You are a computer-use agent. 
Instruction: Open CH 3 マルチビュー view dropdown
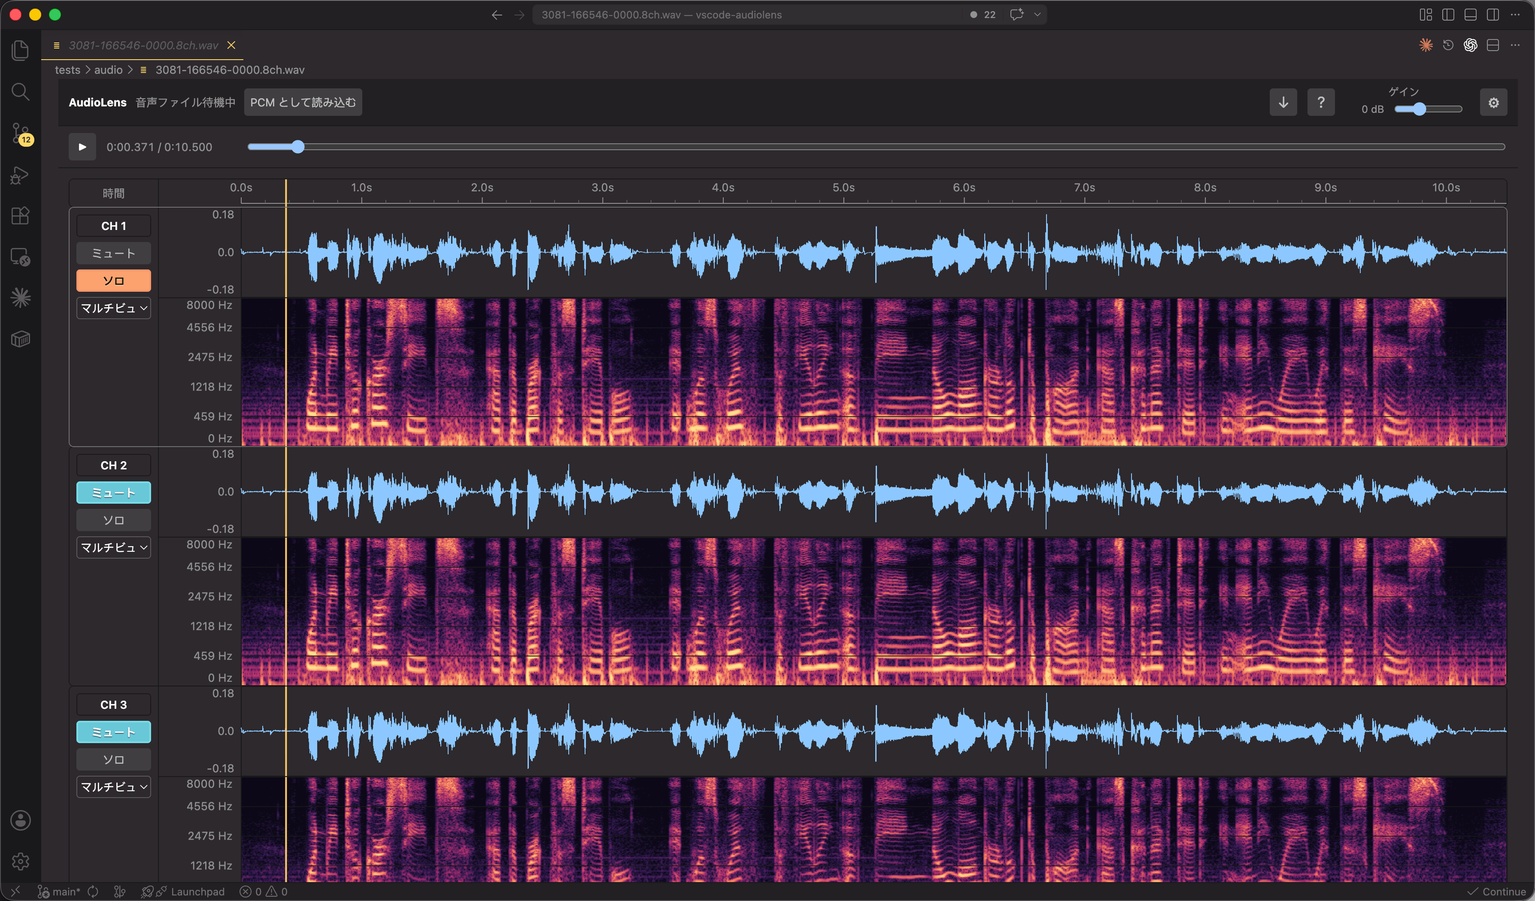113,786
